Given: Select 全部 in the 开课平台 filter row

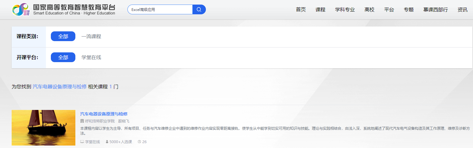Looking at the screenshot, I should click(63, 57).
